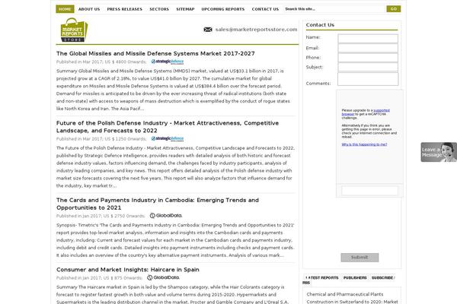Open Cards and Payments Industry in Cambodia report
This screenshot has height=304, width=457.
158,204
